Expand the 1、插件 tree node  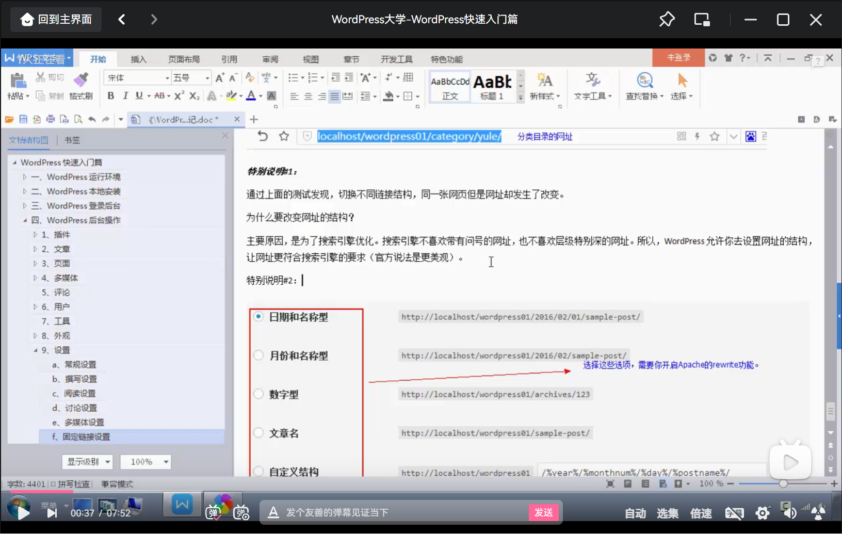point(36,235)
